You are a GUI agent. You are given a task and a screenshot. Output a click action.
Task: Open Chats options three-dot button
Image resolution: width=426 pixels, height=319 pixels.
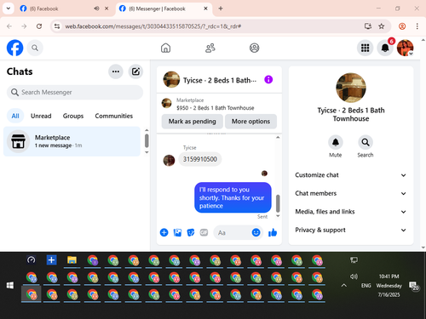116,71
